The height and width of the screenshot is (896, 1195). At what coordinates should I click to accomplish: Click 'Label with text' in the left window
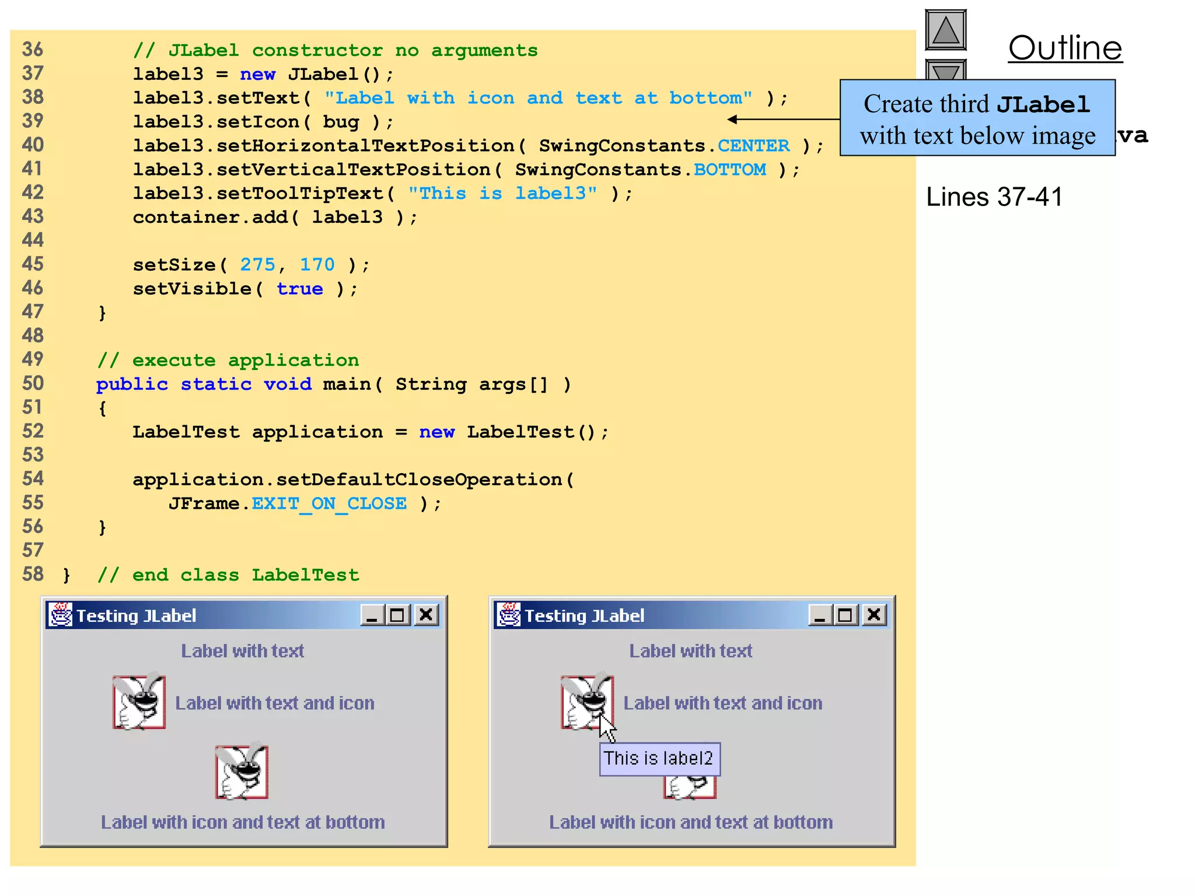tap(242, 651)
